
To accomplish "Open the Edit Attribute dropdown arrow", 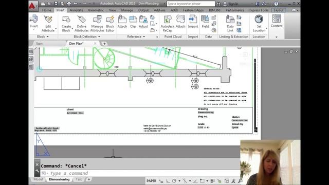I will coord(56,29).
